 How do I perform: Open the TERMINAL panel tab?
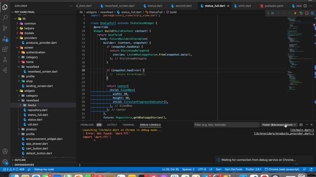tap(128, 125)
